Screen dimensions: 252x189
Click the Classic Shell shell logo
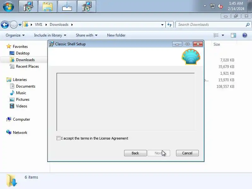click(x=191, y=57)
